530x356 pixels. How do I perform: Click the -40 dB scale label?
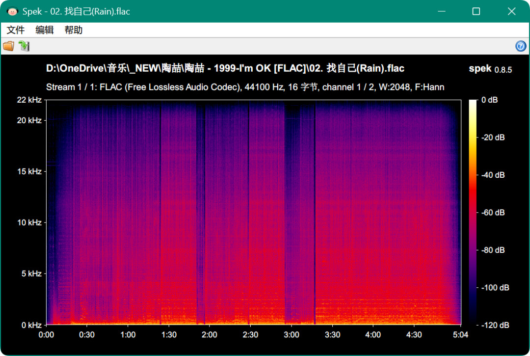pyautogui.click(x=493, y=175)
